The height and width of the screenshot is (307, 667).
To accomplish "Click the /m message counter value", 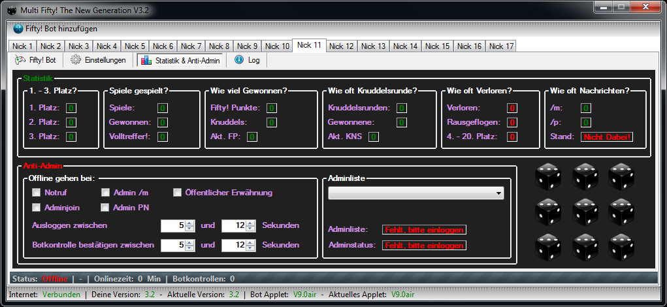I will click(x=586, y=108).
